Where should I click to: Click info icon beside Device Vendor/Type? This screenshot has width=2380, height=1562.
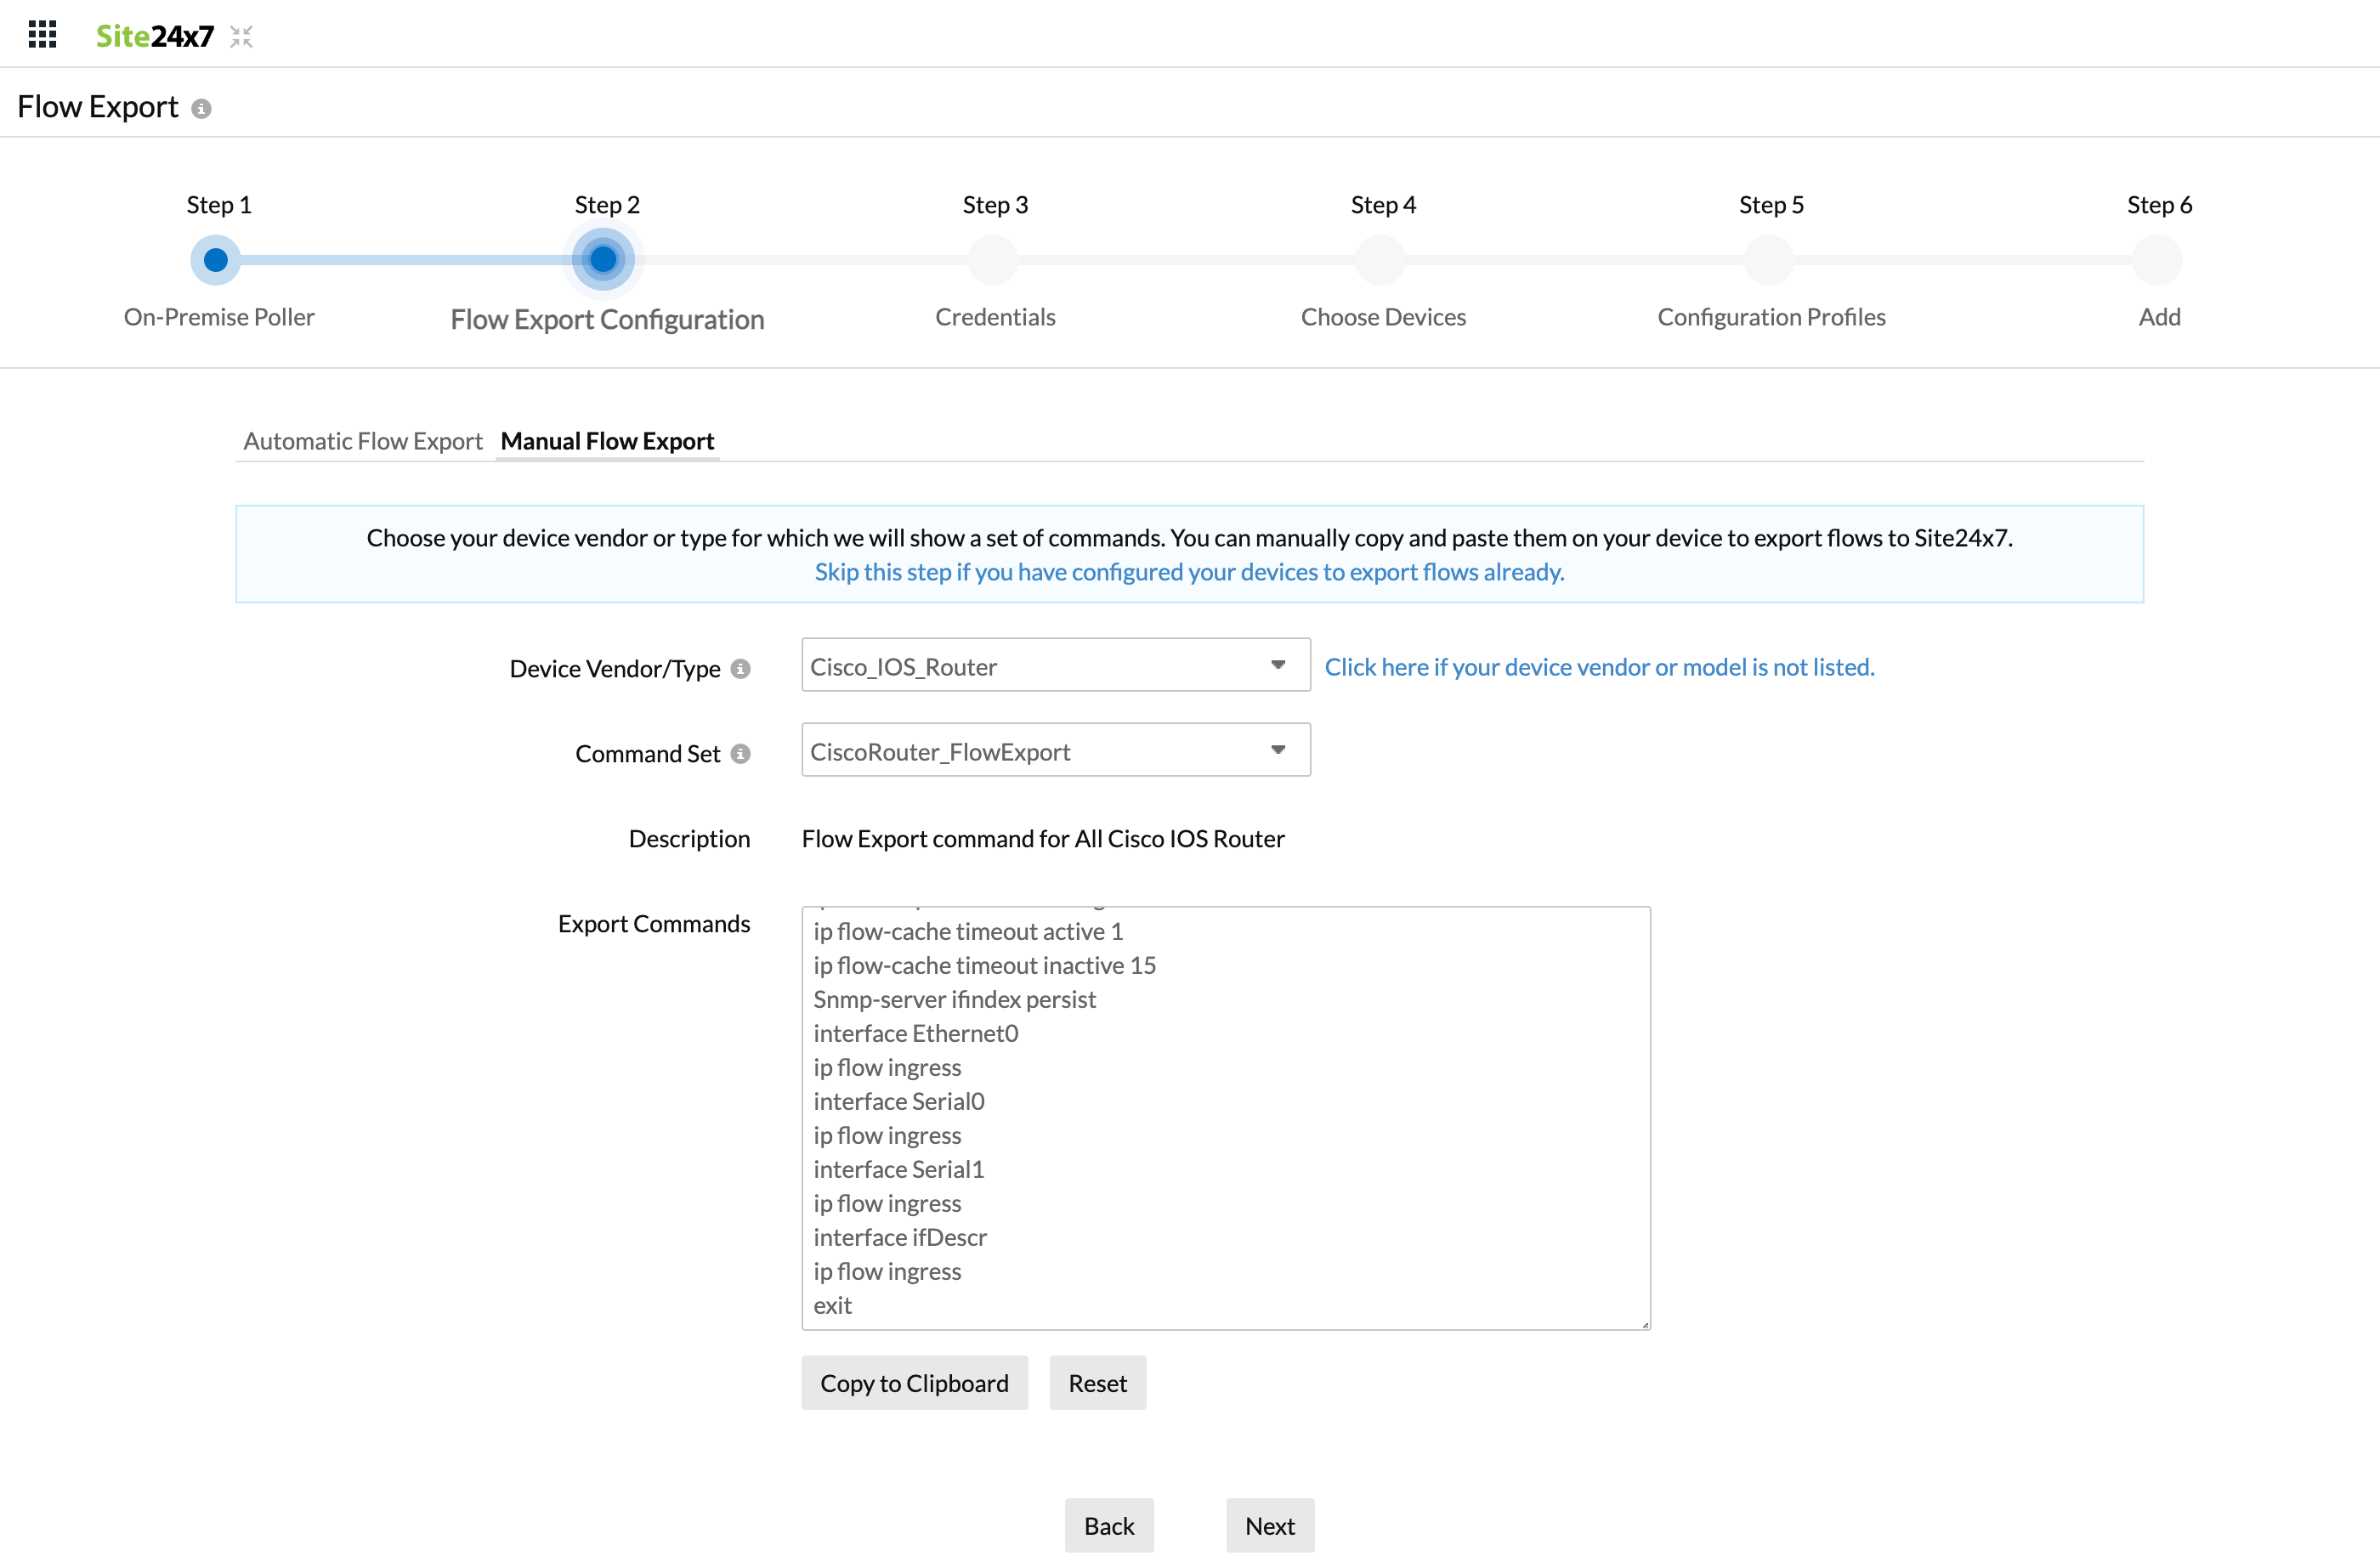pos(740,669)
